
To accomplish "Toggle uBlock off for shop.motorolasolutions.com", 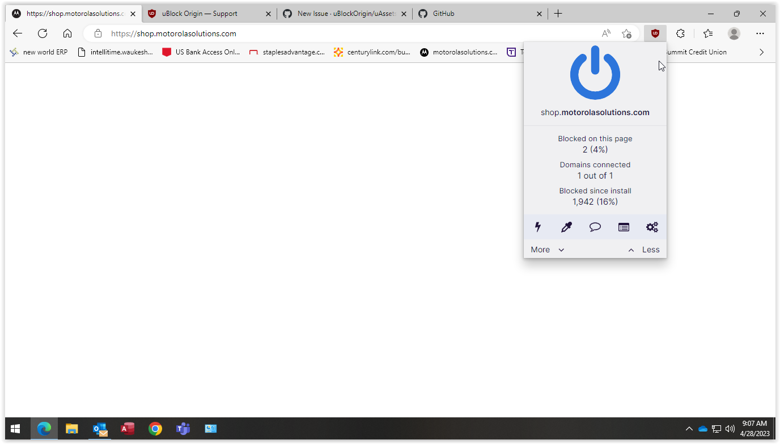I will pyautogui.click(x=595, y=72).
